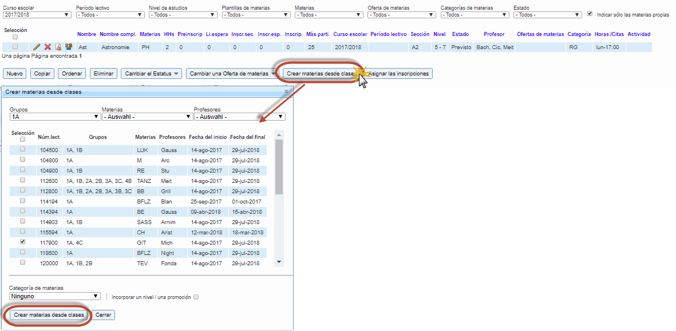
Task: Check lesson 114194 BFLZ Blan row
Action: [23, 201]
